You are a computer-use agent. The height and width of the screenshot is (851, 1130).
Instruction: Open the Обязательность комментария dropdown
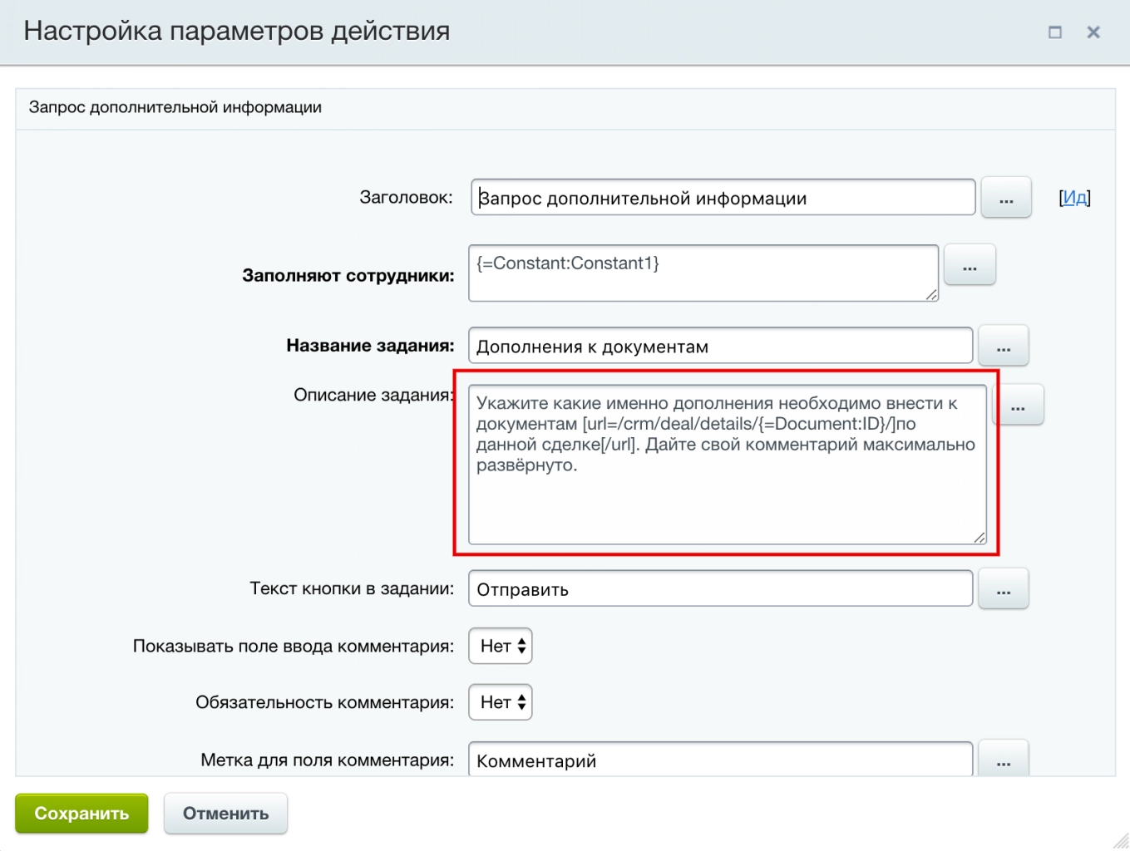[500, 701]
